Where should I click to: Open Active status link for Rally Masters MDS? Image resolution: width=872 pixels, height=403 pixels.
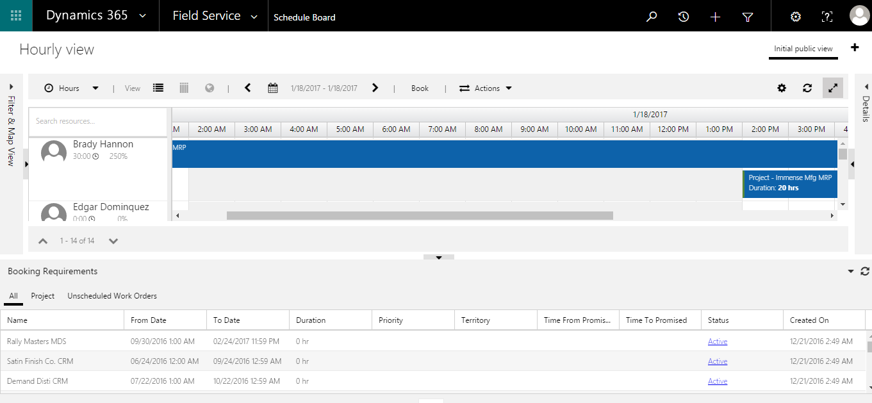coord(718,341)
